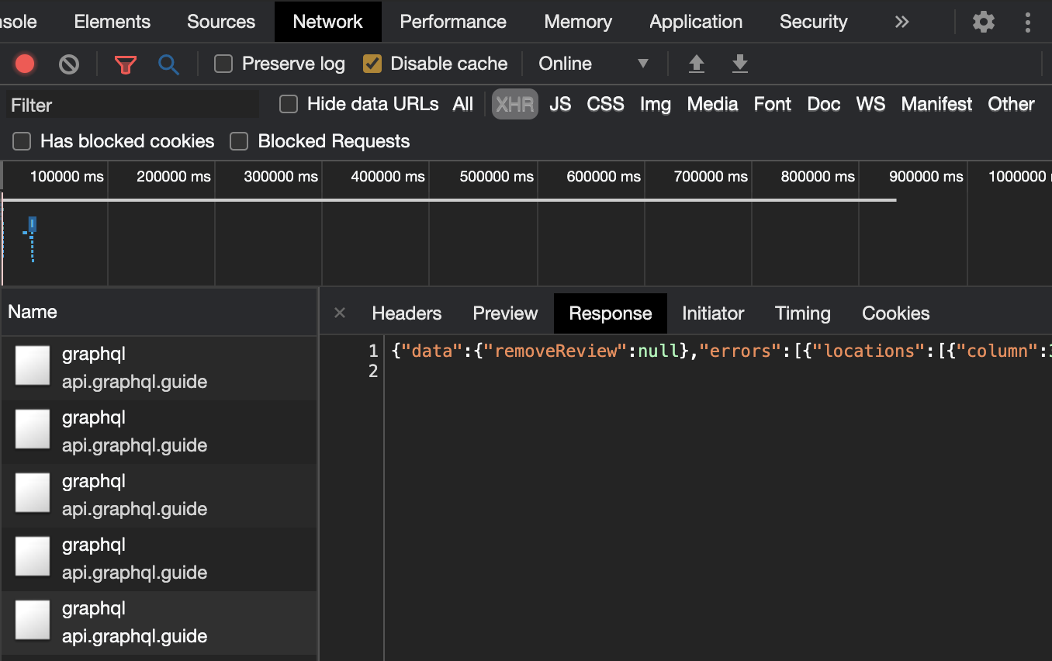Open the Initiator tab
The width and height of the screenshot is (1052, 661).
713,313
